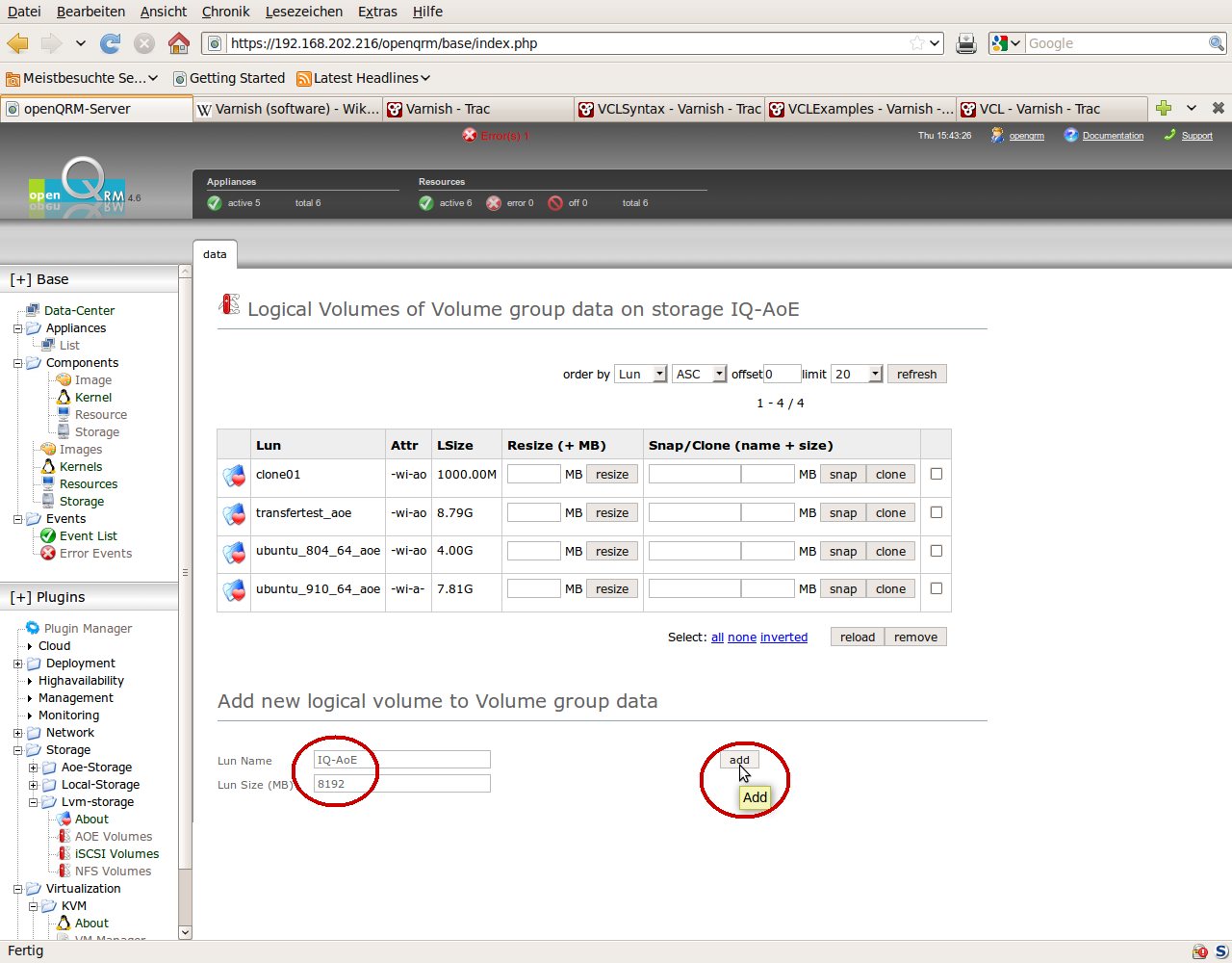1232x963 pixels.
Task: Tick the checkbox for clone01 row
Action: pos(936,474)
